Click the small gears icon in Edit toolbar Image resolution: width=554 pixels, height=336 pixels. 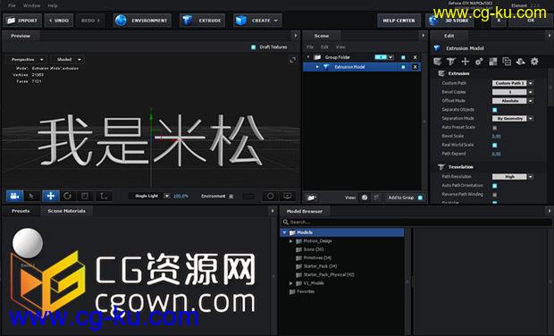pos(479,62)
